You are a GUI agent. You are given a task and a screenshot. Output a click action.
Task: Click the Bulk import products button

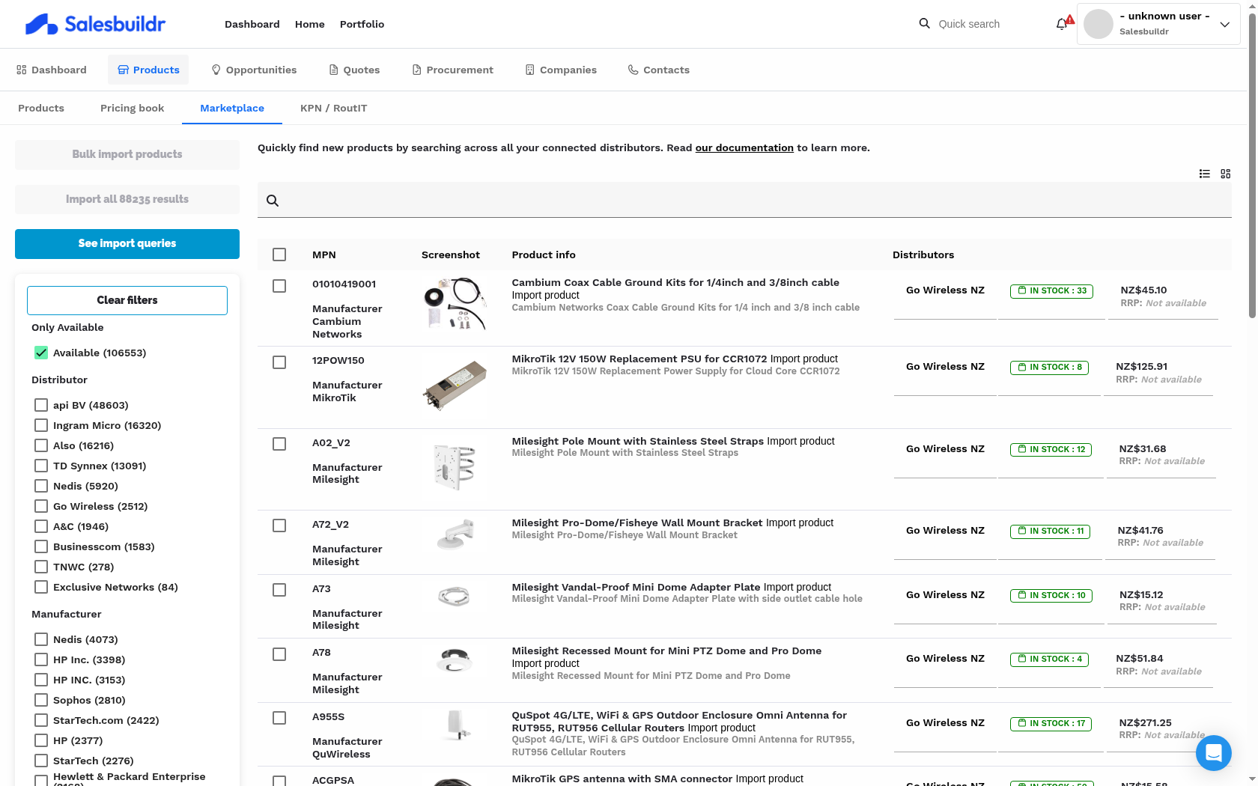127,154
